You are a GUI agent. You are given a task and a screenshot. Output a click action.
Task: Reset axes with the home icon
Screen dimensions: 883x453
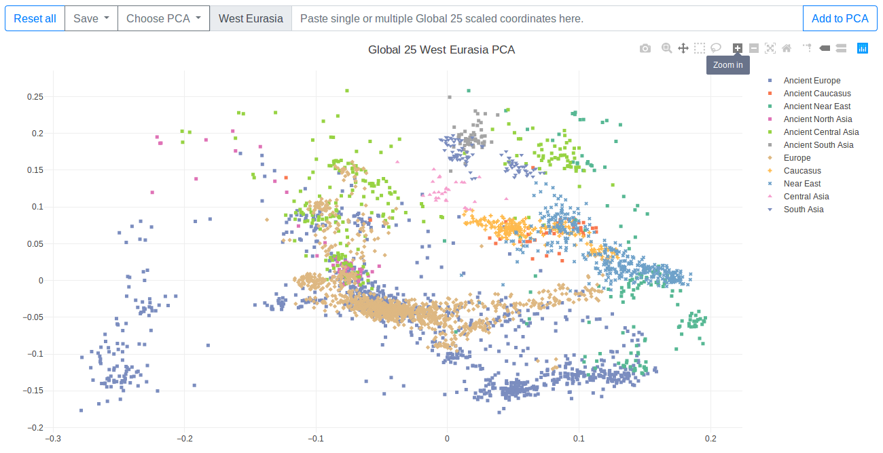coord(787,48)
